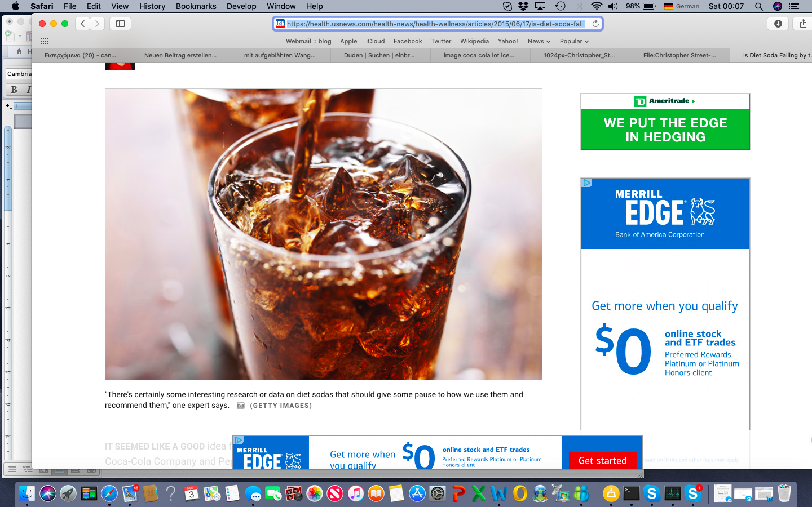Open Launchpad from the Dock
812x507 pixels.
pos(68,494)
